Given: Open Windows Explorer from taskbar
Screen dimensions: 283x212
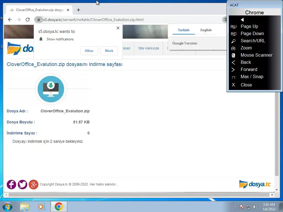Looking at the screenshot, I should [x=25, y=207].
